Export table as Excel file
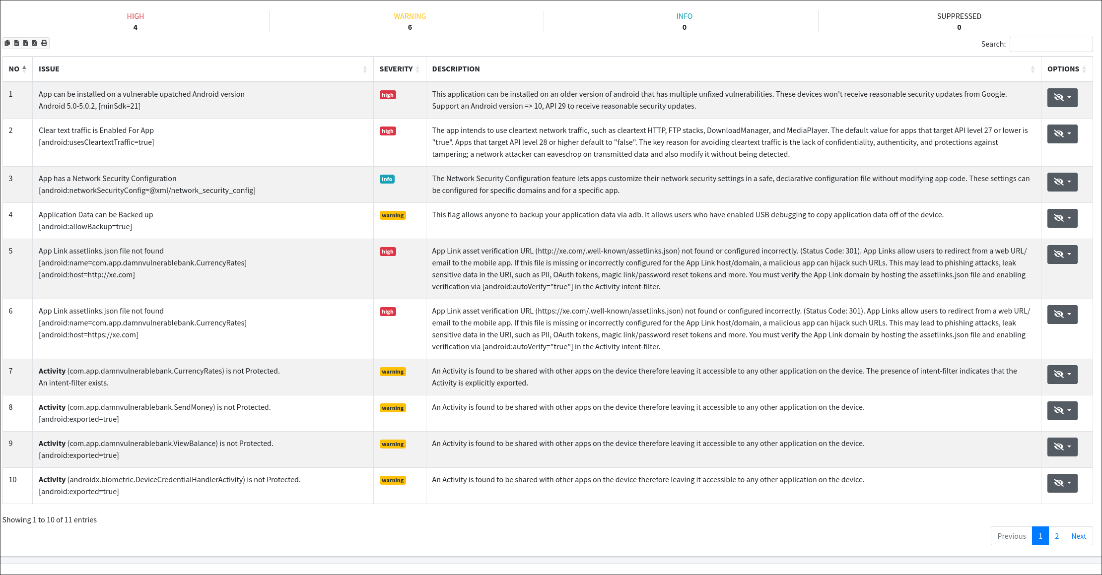Screen dimensions: 1102x575 25,43
